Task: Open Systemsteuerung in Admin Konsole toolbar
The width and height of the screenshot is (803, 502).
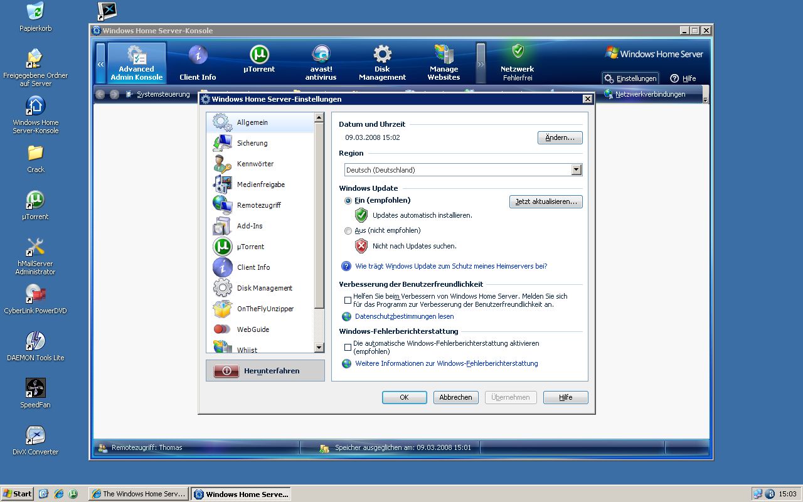Action: pyautogui.click(x=157, y=95)
